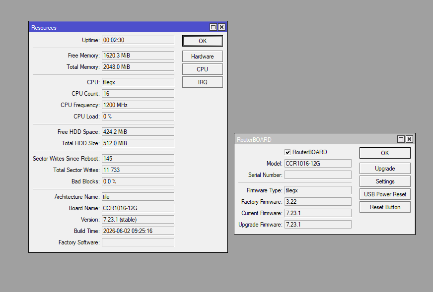Close the RouterBOARD window
Viewport: 433px width, 292px height.
(x=410, y=139)
